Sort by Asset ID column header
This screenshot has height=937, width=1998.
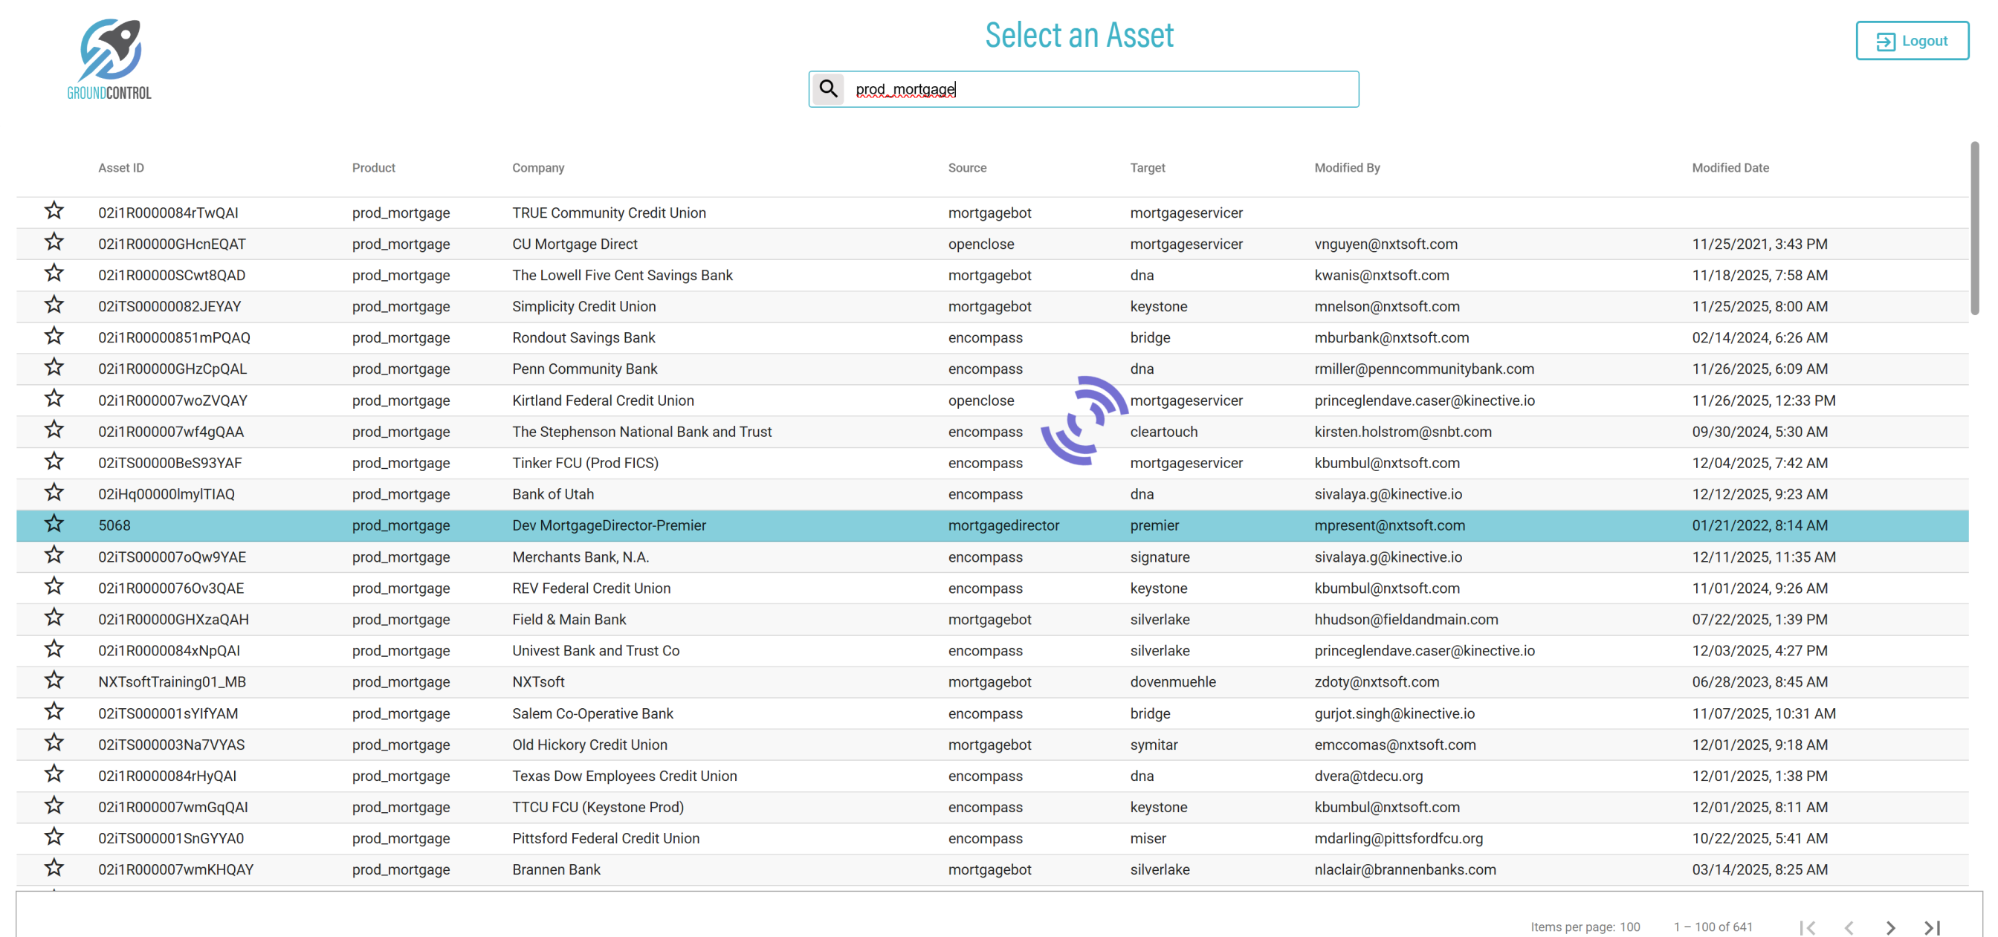point(121,167)
